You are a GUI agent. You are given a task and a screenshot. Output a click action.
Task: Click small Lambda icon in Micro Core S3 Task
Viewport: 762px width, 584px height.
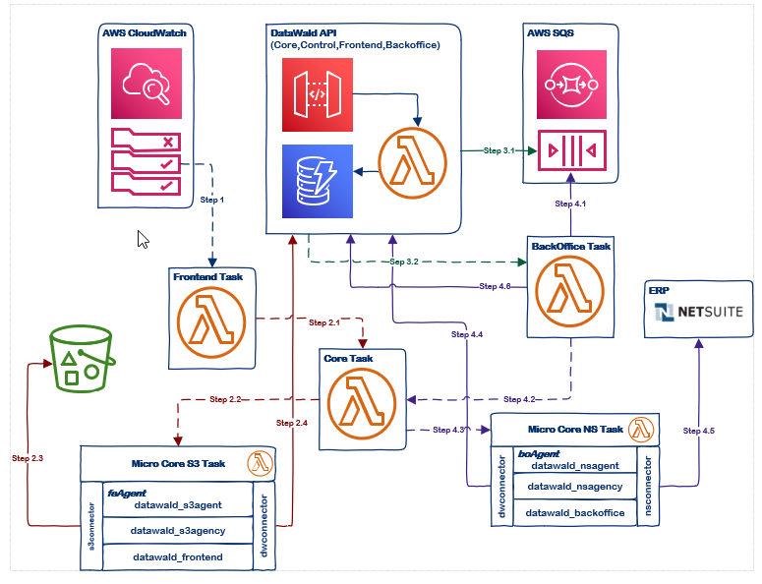[260, 463]
